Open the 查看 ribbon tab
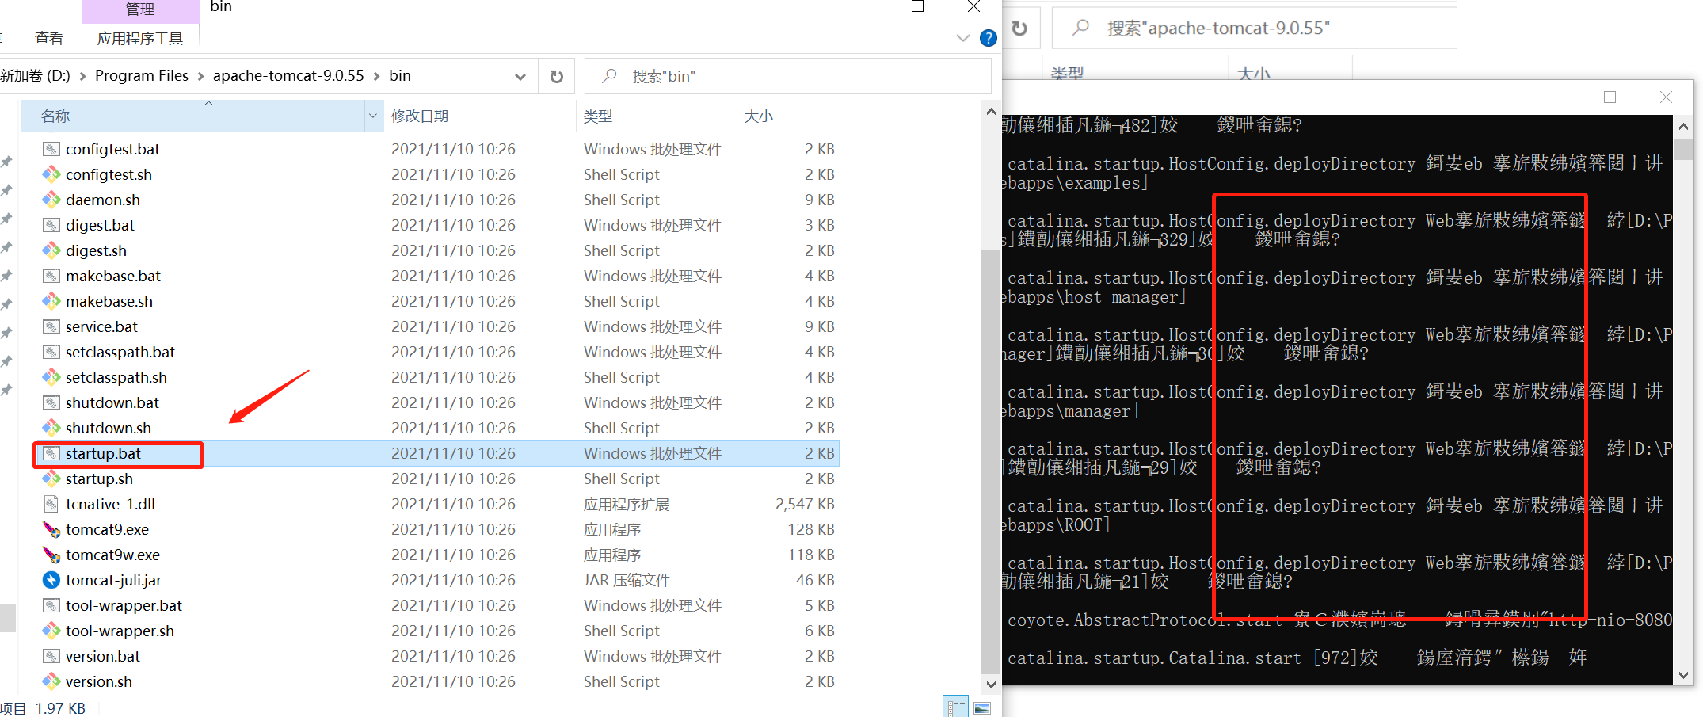Screen dimensions: 1703x717 pyautogui.click(x=49, y=38)
